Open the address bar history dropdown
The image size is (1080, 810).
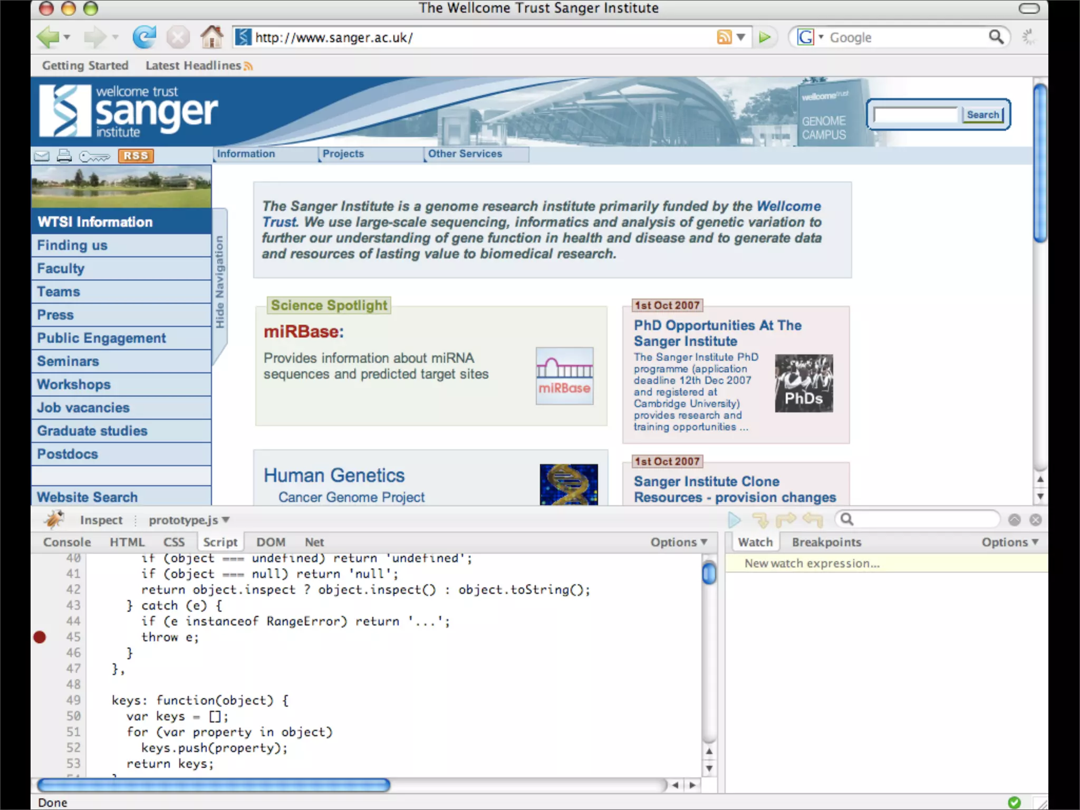click(741, 37)
